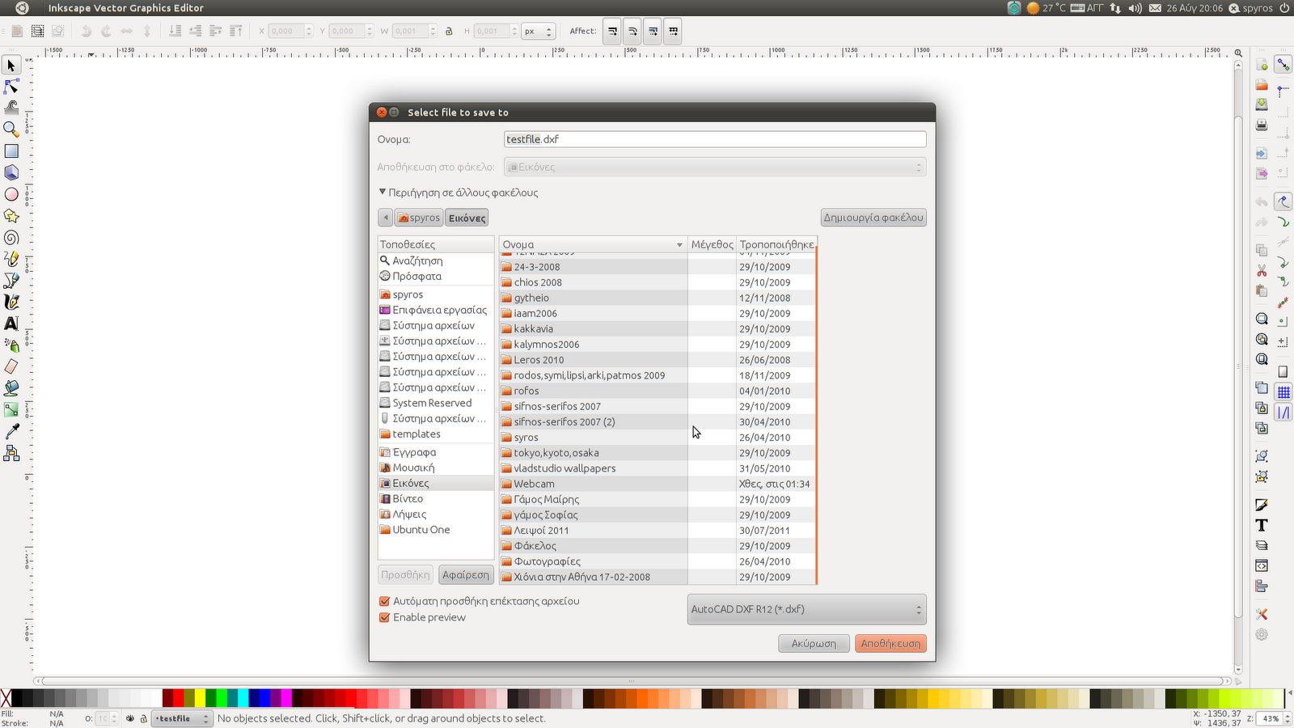The width and height of the screenshot is (1294, 728).
Task: Open the file type AutoCAD DXF dropdown
Action: click(806, 610)
